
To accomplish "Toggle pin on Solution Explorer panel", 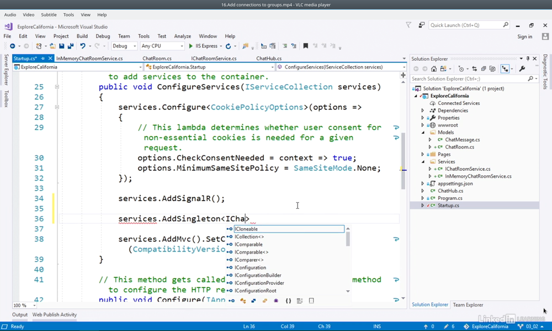I will pos(528,59).
